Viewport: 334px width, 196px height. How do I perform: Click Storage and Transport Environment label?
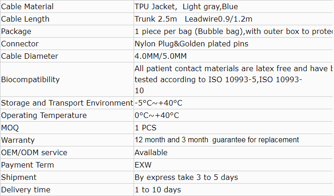coord(67,103)
